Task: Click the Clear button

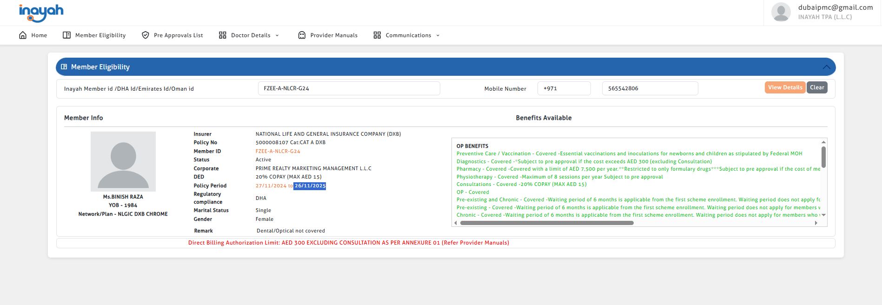Action: click(817, 87)
